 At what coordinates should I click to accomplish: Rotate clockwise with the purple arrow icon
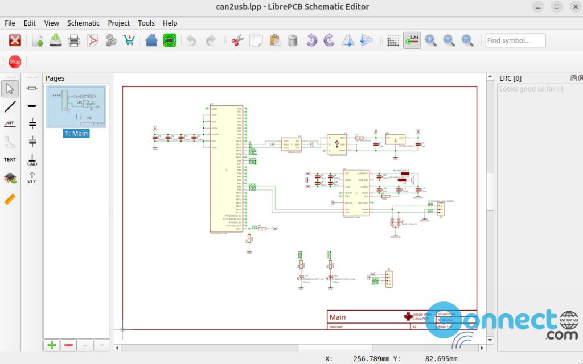point(330,40)
